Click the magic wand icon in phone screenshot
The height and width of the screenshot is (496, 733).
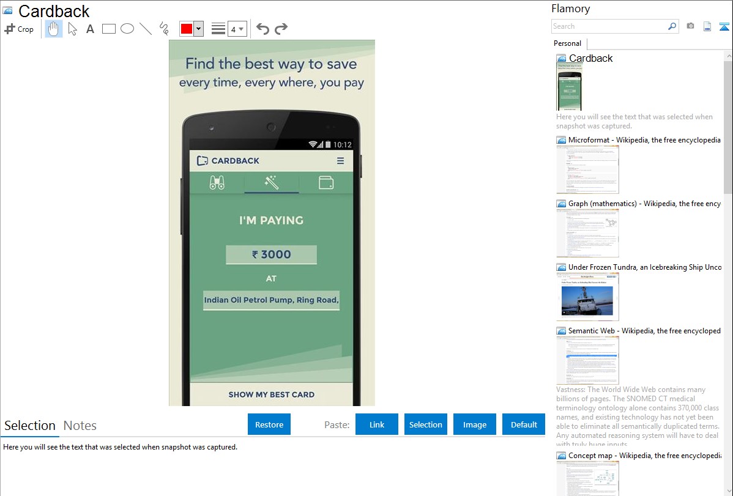(272, 182)
